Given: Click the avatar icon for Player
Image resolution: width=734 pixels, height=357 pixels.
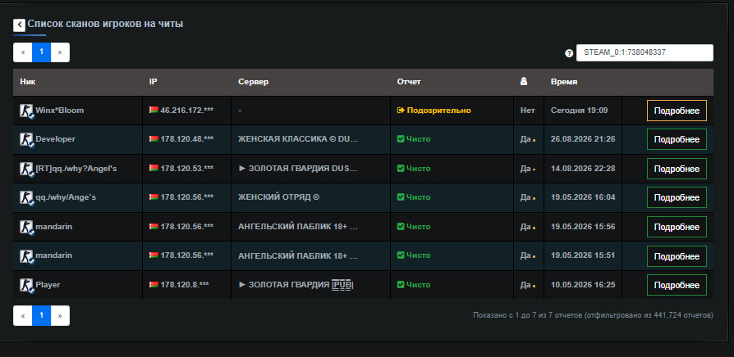Looking at the screenshot, I should point(26,285).
